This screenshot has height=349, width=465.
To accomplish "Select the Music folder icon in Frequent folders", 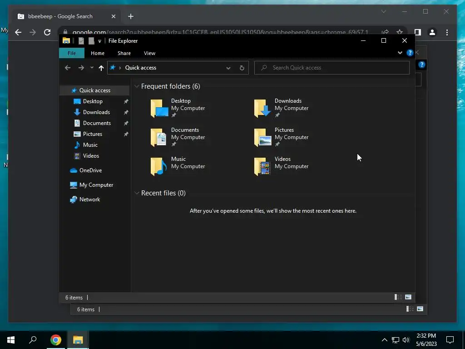I will pos(158,166).
